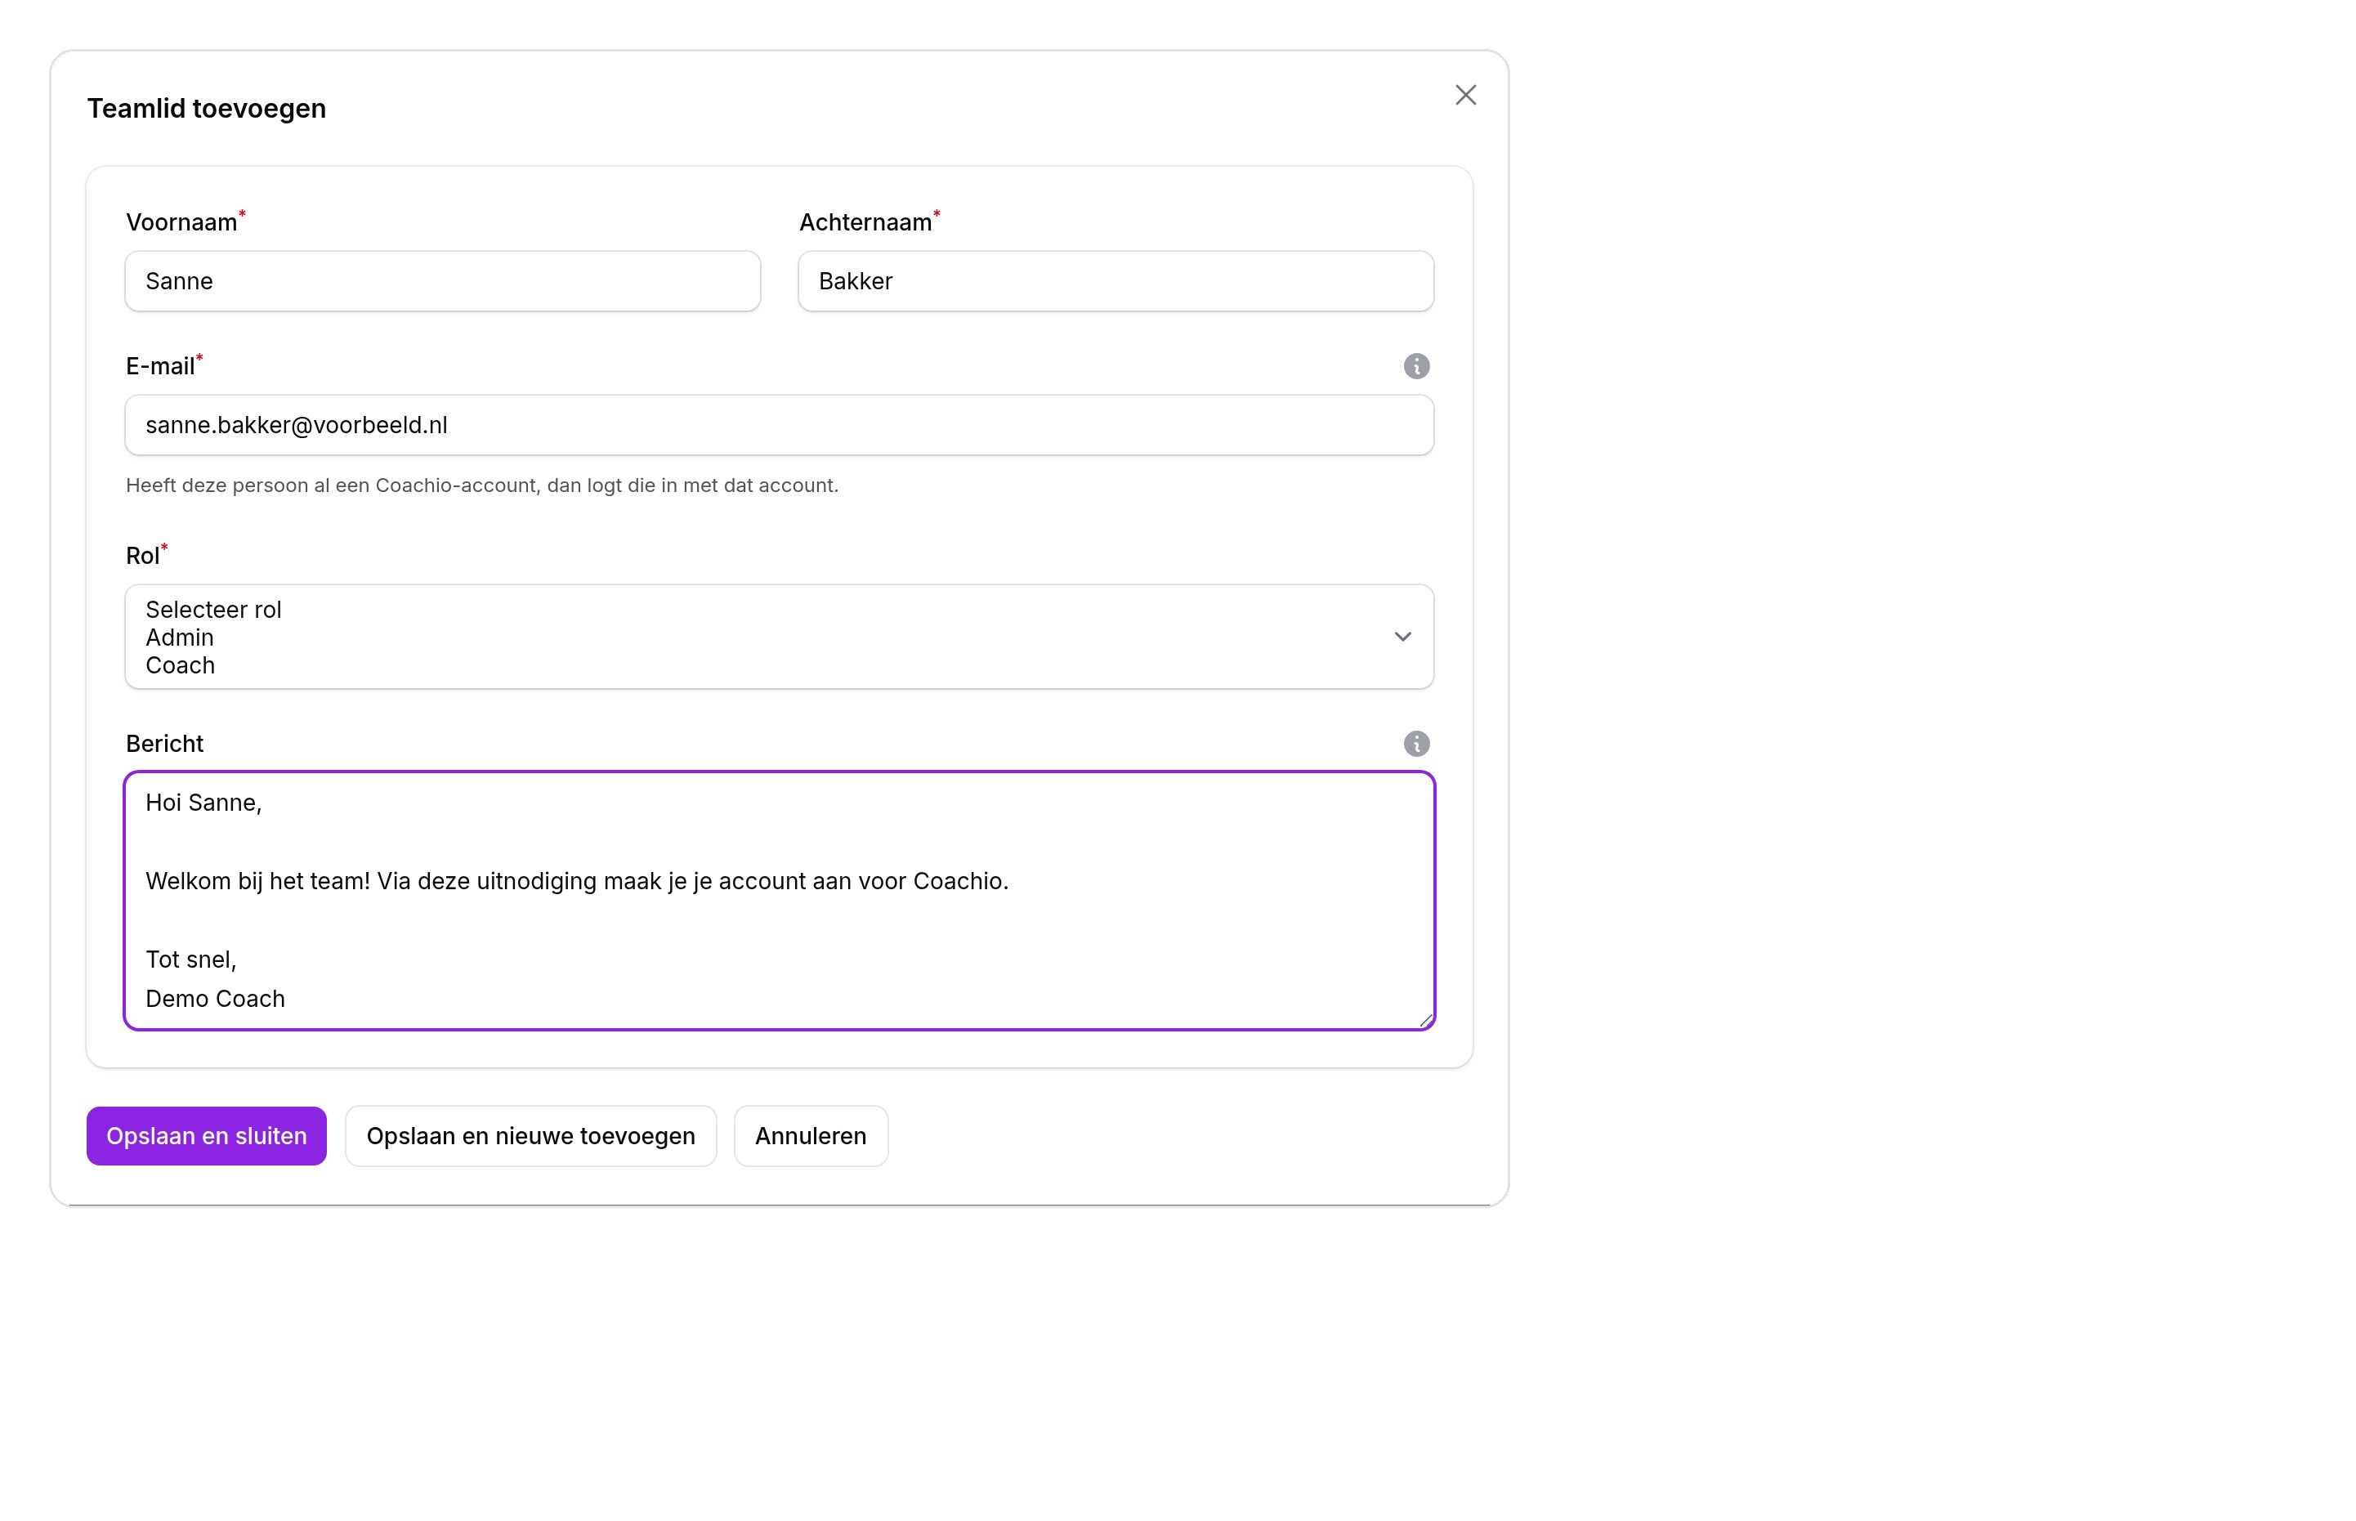This screenshot has width=2356, height=1521.
Task: Select the Coach role option
Action: [180, 665]
